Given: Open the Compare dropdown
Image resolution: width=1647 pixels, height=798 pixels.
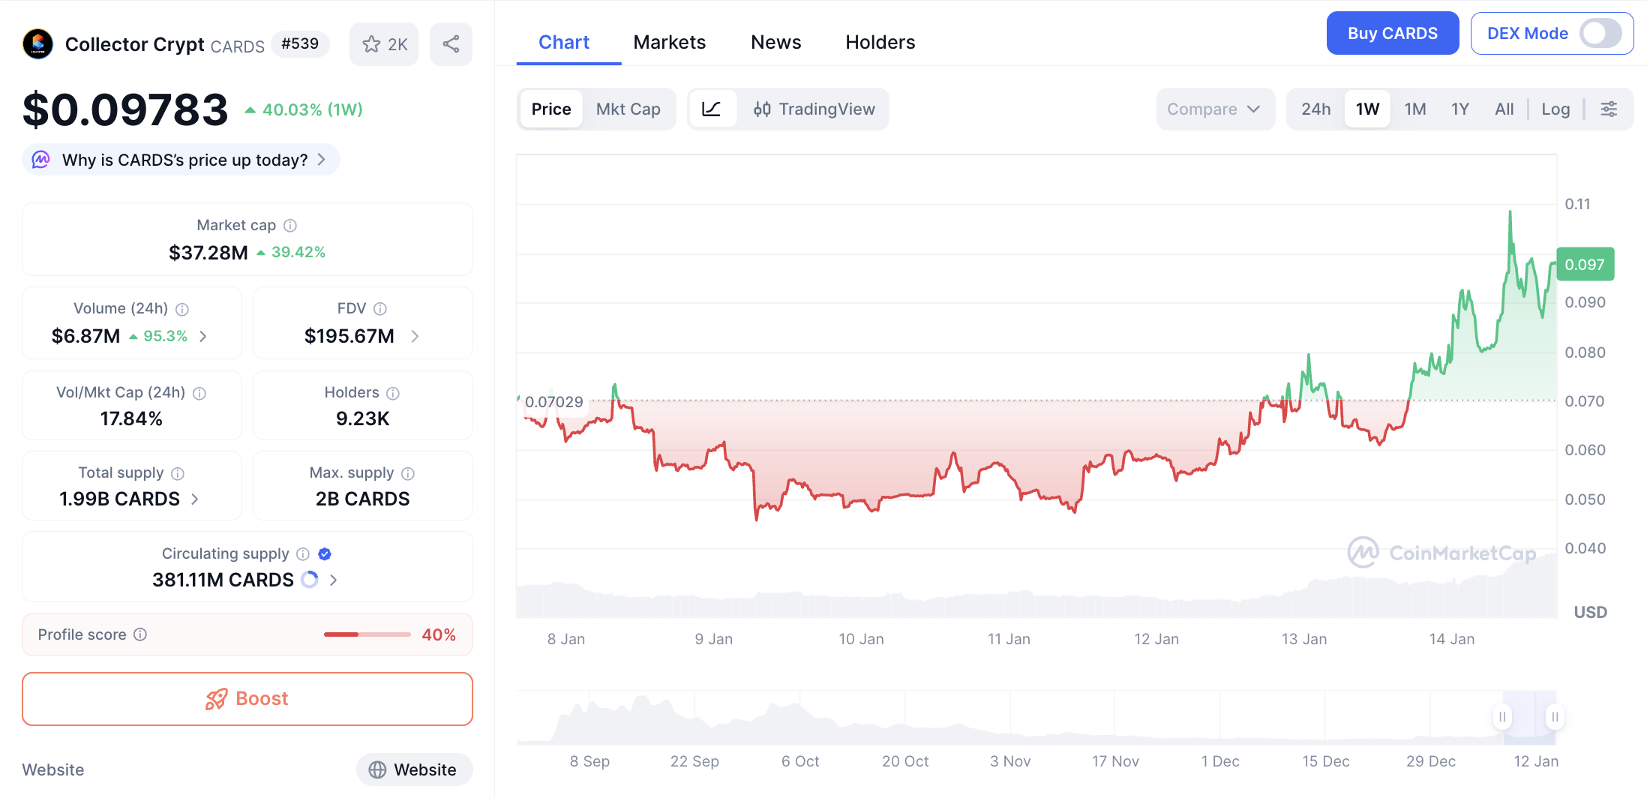Looking at the screenshot, I should pyautogui.click(x=1214, y=109).
